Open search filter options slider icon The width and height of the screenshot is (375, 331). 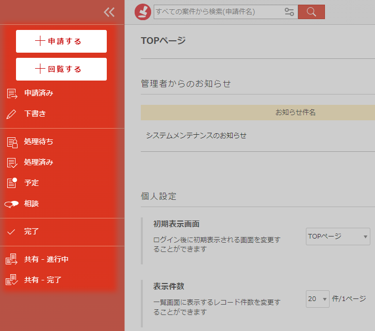(289, 12)
